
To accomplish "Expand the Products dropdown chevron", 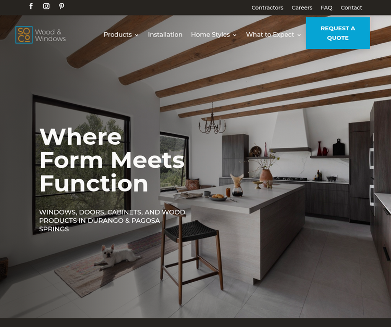I will point(137,35).
